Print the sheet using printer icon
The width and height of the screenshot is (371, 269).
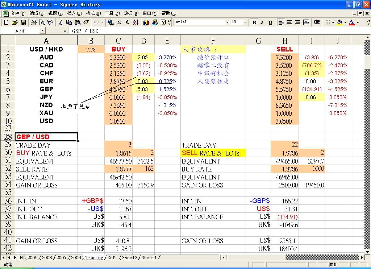click(34, 22)
